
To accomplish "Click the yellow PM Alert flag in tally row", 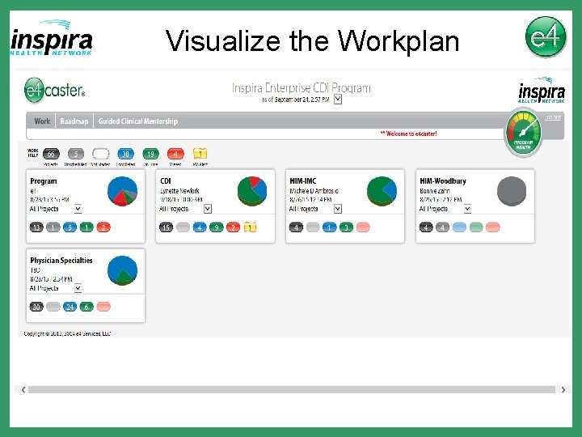I will 200,154.
